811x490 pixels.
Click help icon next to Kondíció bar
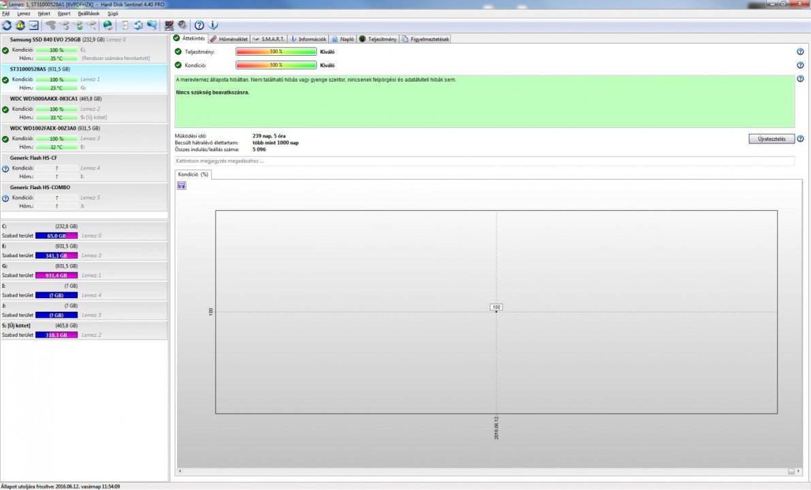coord(800,65)
